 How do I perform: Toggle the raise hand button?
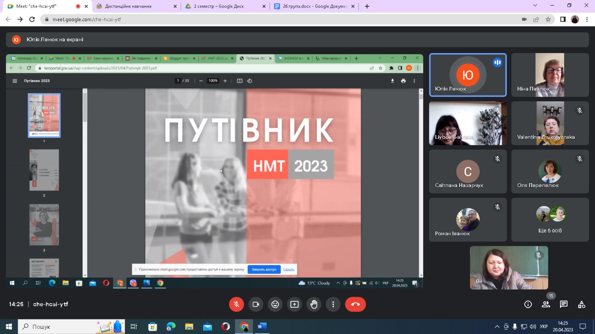[x=314, y=304]
